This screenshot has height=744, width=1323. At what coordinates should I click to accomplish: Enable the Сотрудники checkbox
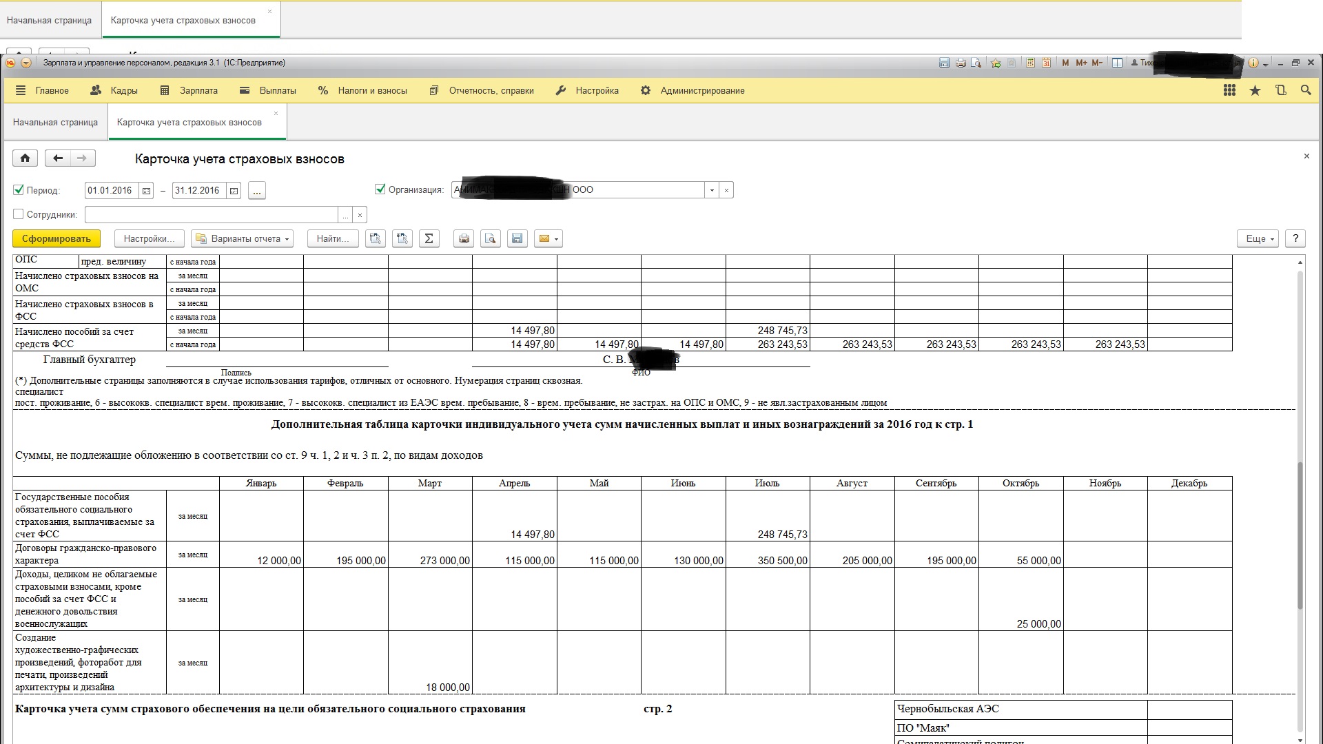(x=19, y=214)
